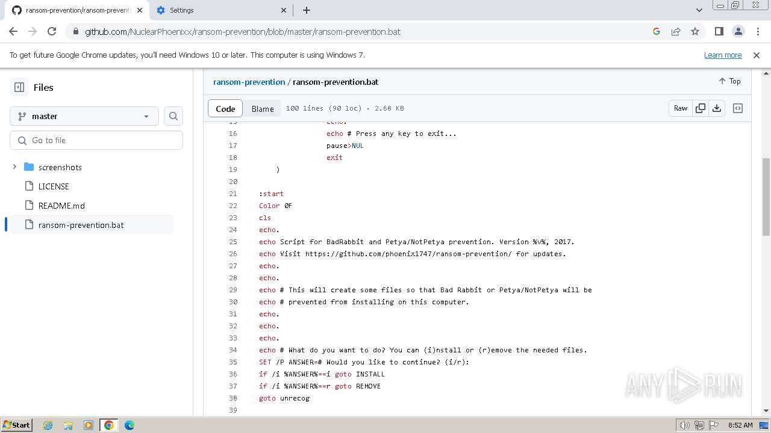771x433 pixels.
Task: Dismiss the Chrome update notification bar
Action: [757, 55]
